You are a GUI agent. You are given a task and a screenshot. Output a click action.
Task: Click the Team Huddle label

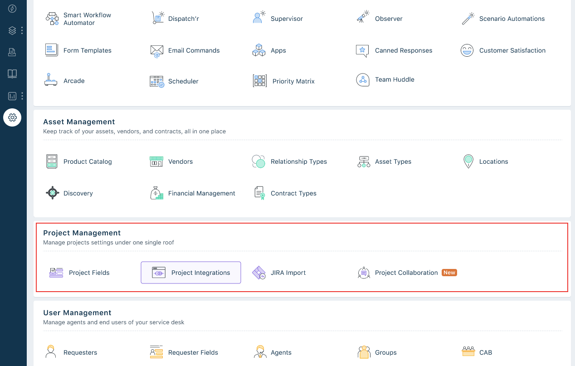tap(395, 79)
